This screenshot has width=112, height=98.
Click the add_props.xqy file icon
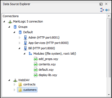click(x=36, y=59)
